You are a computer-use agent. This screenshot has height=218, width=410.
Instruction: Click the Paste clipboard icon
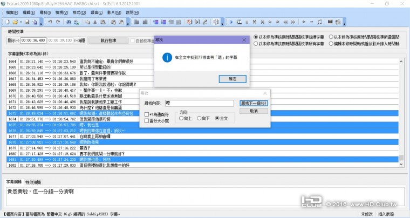[x=102, y=22]
